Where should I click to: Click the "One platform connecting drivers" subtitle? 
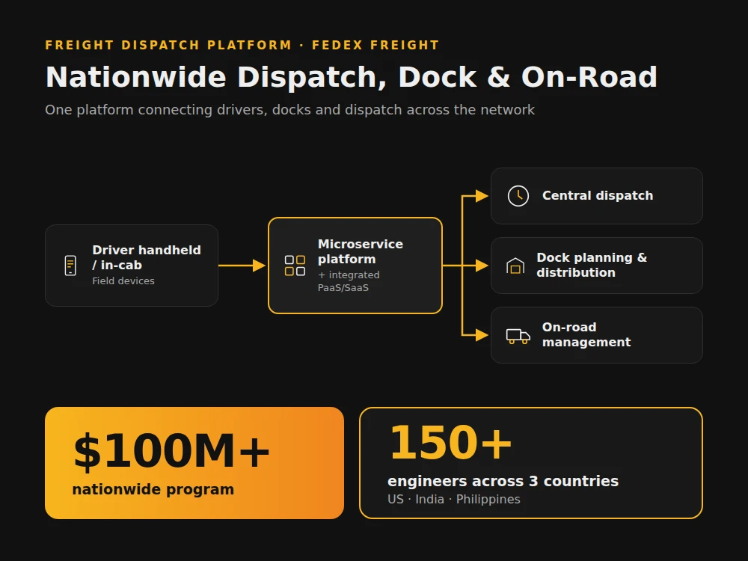coord(290,110)
